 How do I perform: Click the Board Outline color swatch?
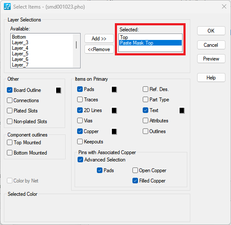pos(58,90)
